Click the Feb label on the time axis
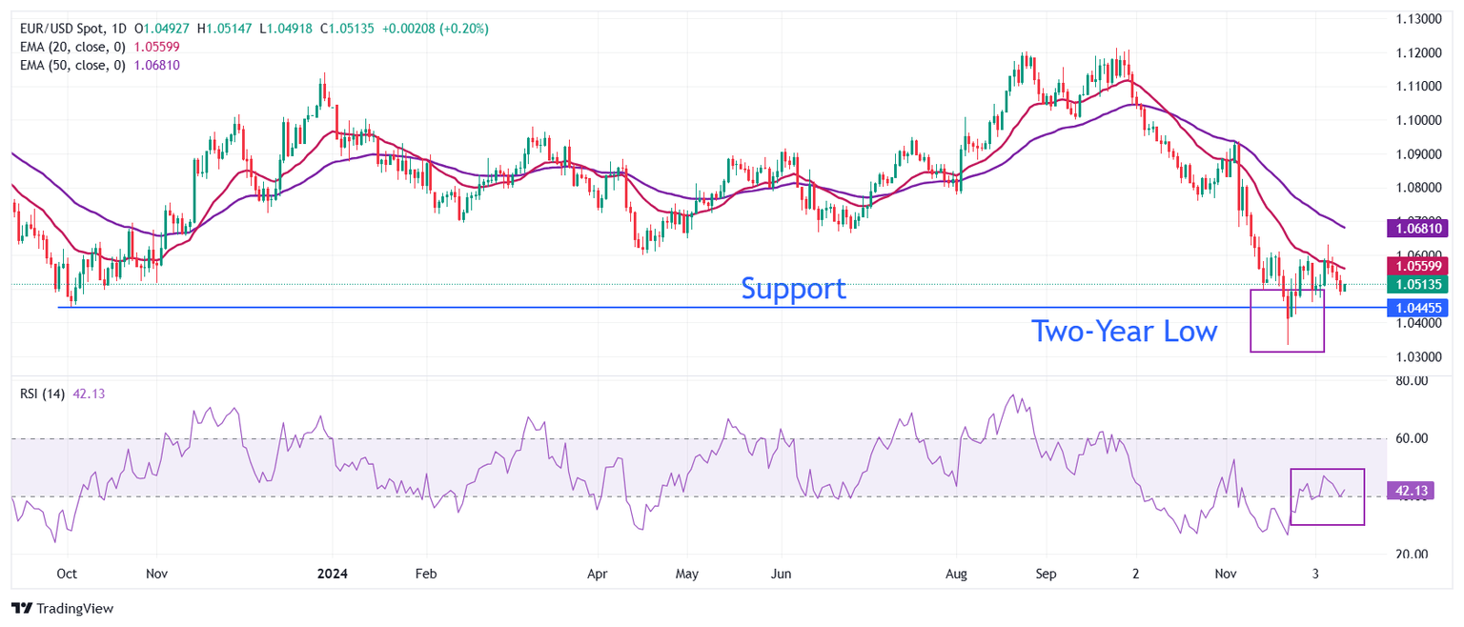 pyautogui.click(x=425, y=575)
